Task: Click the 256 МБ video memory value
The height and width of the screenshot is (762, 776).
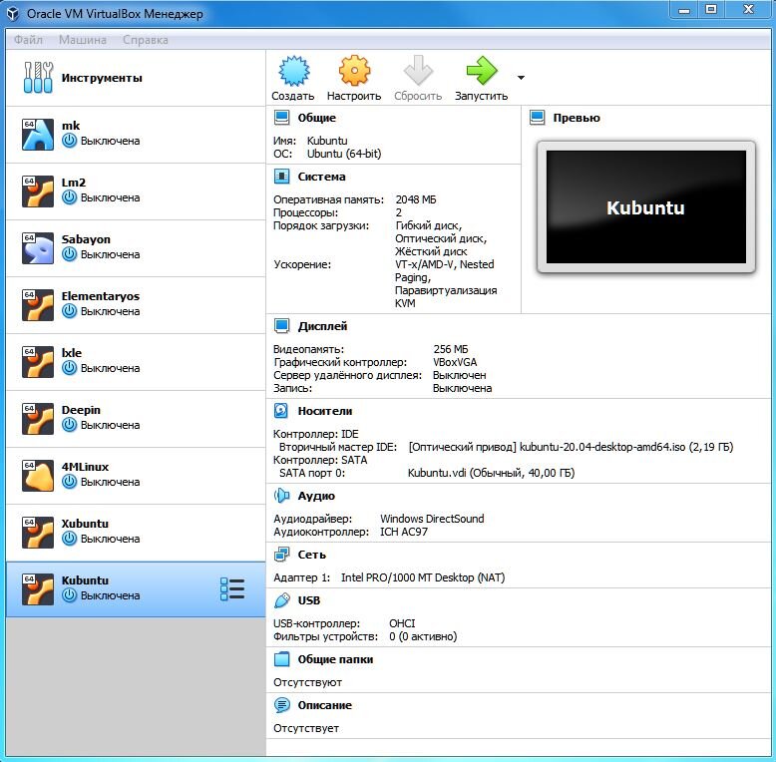Action: (x=451, y=349)
